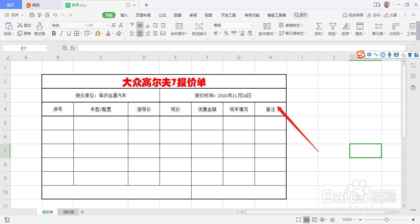420x224 pixels.
Task: Click the Save icon in quick access toolbar
Action: pyautogui.click(x=32, y=15)
